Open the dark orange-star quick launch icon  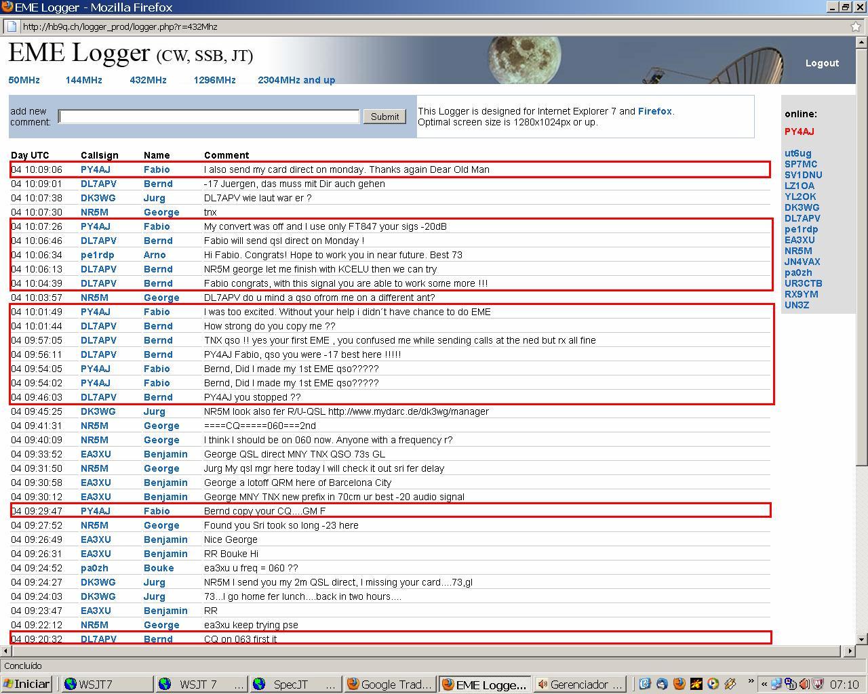coord(696,684)
